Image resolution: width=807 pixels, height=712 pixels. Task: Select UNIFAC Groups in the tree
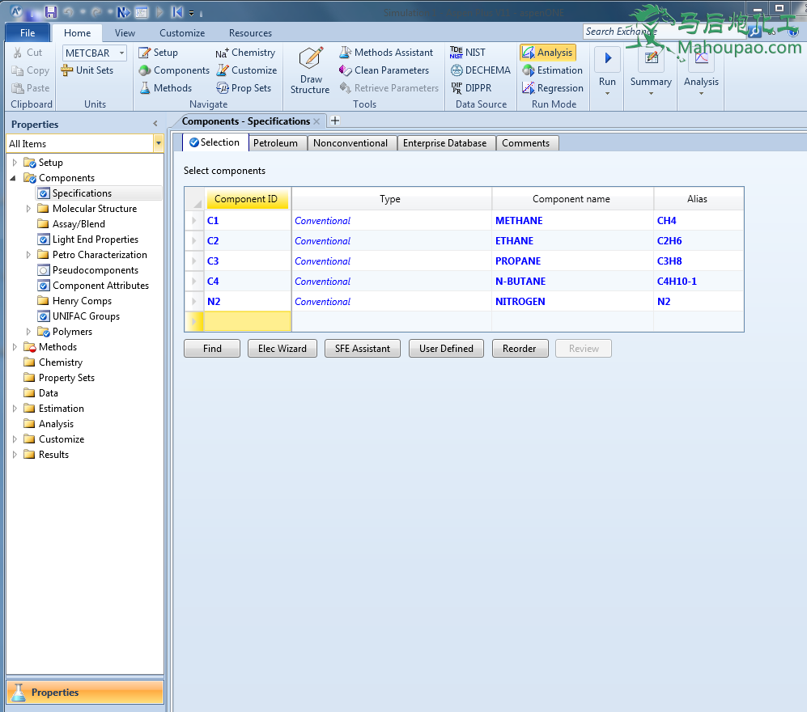86,316
